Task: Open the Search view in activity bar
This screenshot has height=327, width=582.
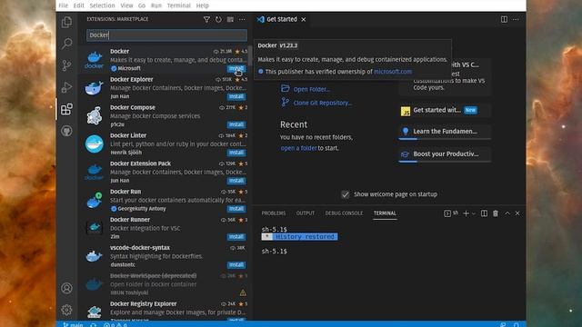Action: click(66, 44)
